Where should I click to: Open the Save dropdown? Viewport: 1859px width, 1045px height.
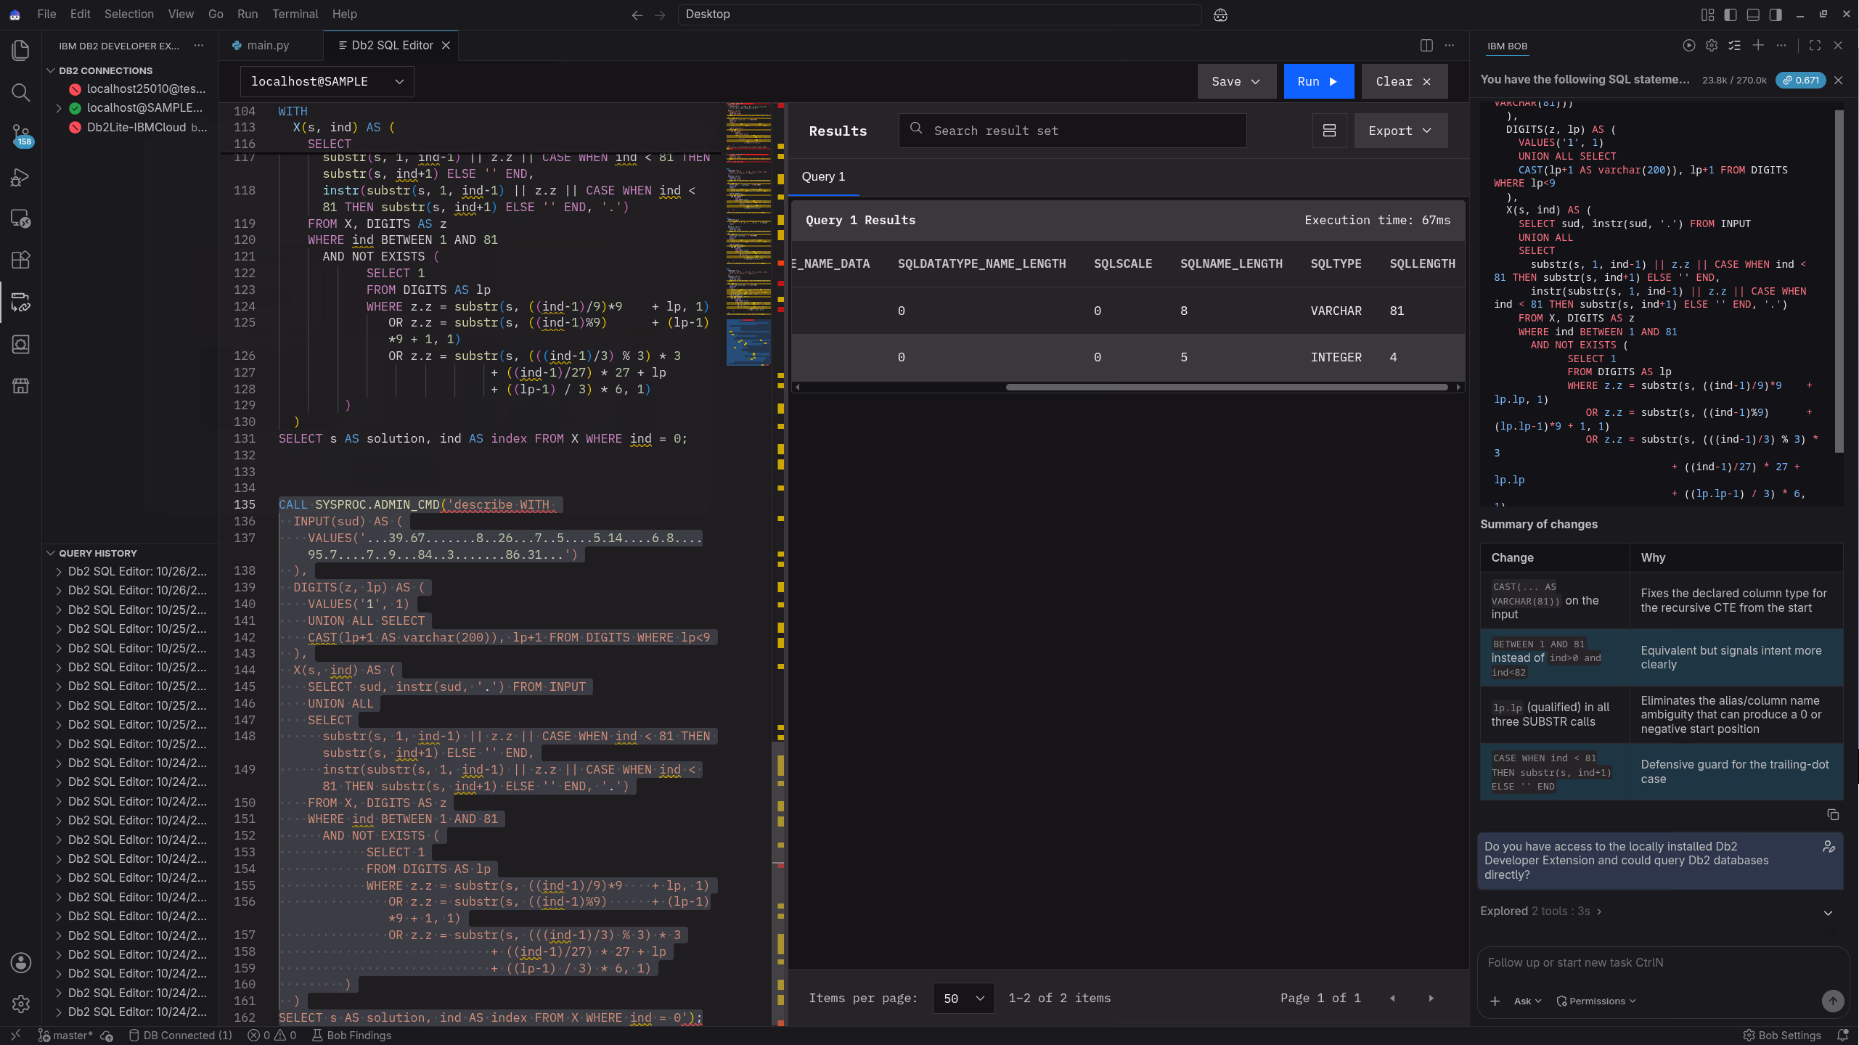pyautogui.click(x=1237, y=81)
